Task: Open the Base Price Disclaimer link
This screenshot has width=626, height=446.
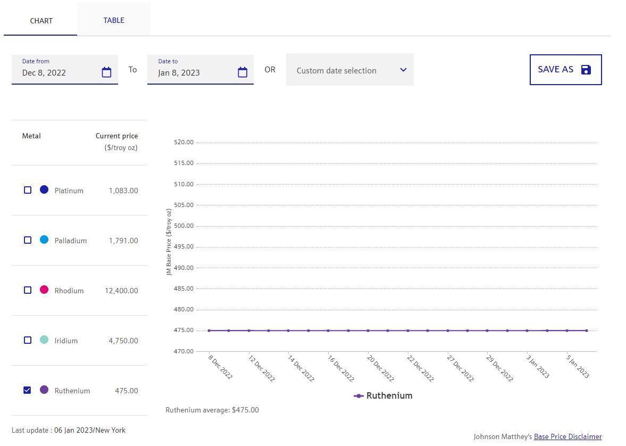Action: click(x=567, y=436)
